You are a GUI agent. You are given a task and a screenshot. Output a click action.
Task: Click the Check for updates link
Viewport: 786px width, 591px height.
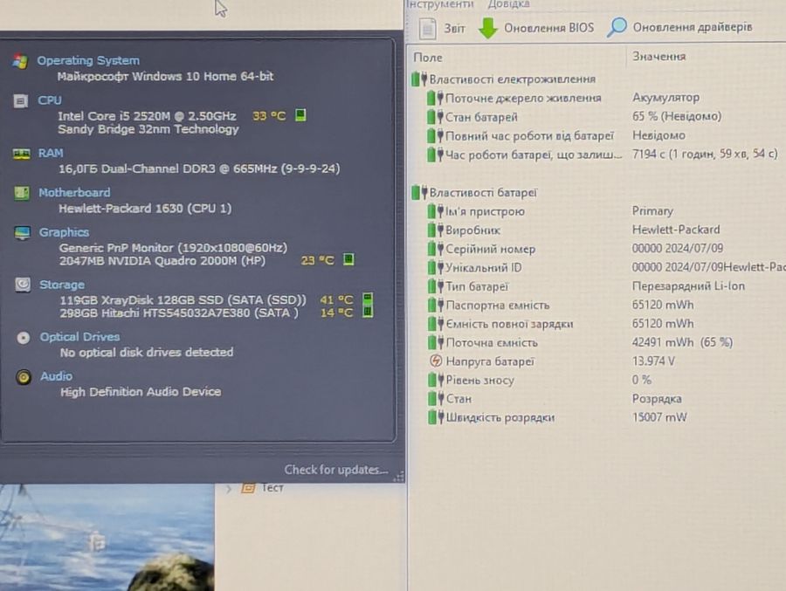tap(336, 470)
